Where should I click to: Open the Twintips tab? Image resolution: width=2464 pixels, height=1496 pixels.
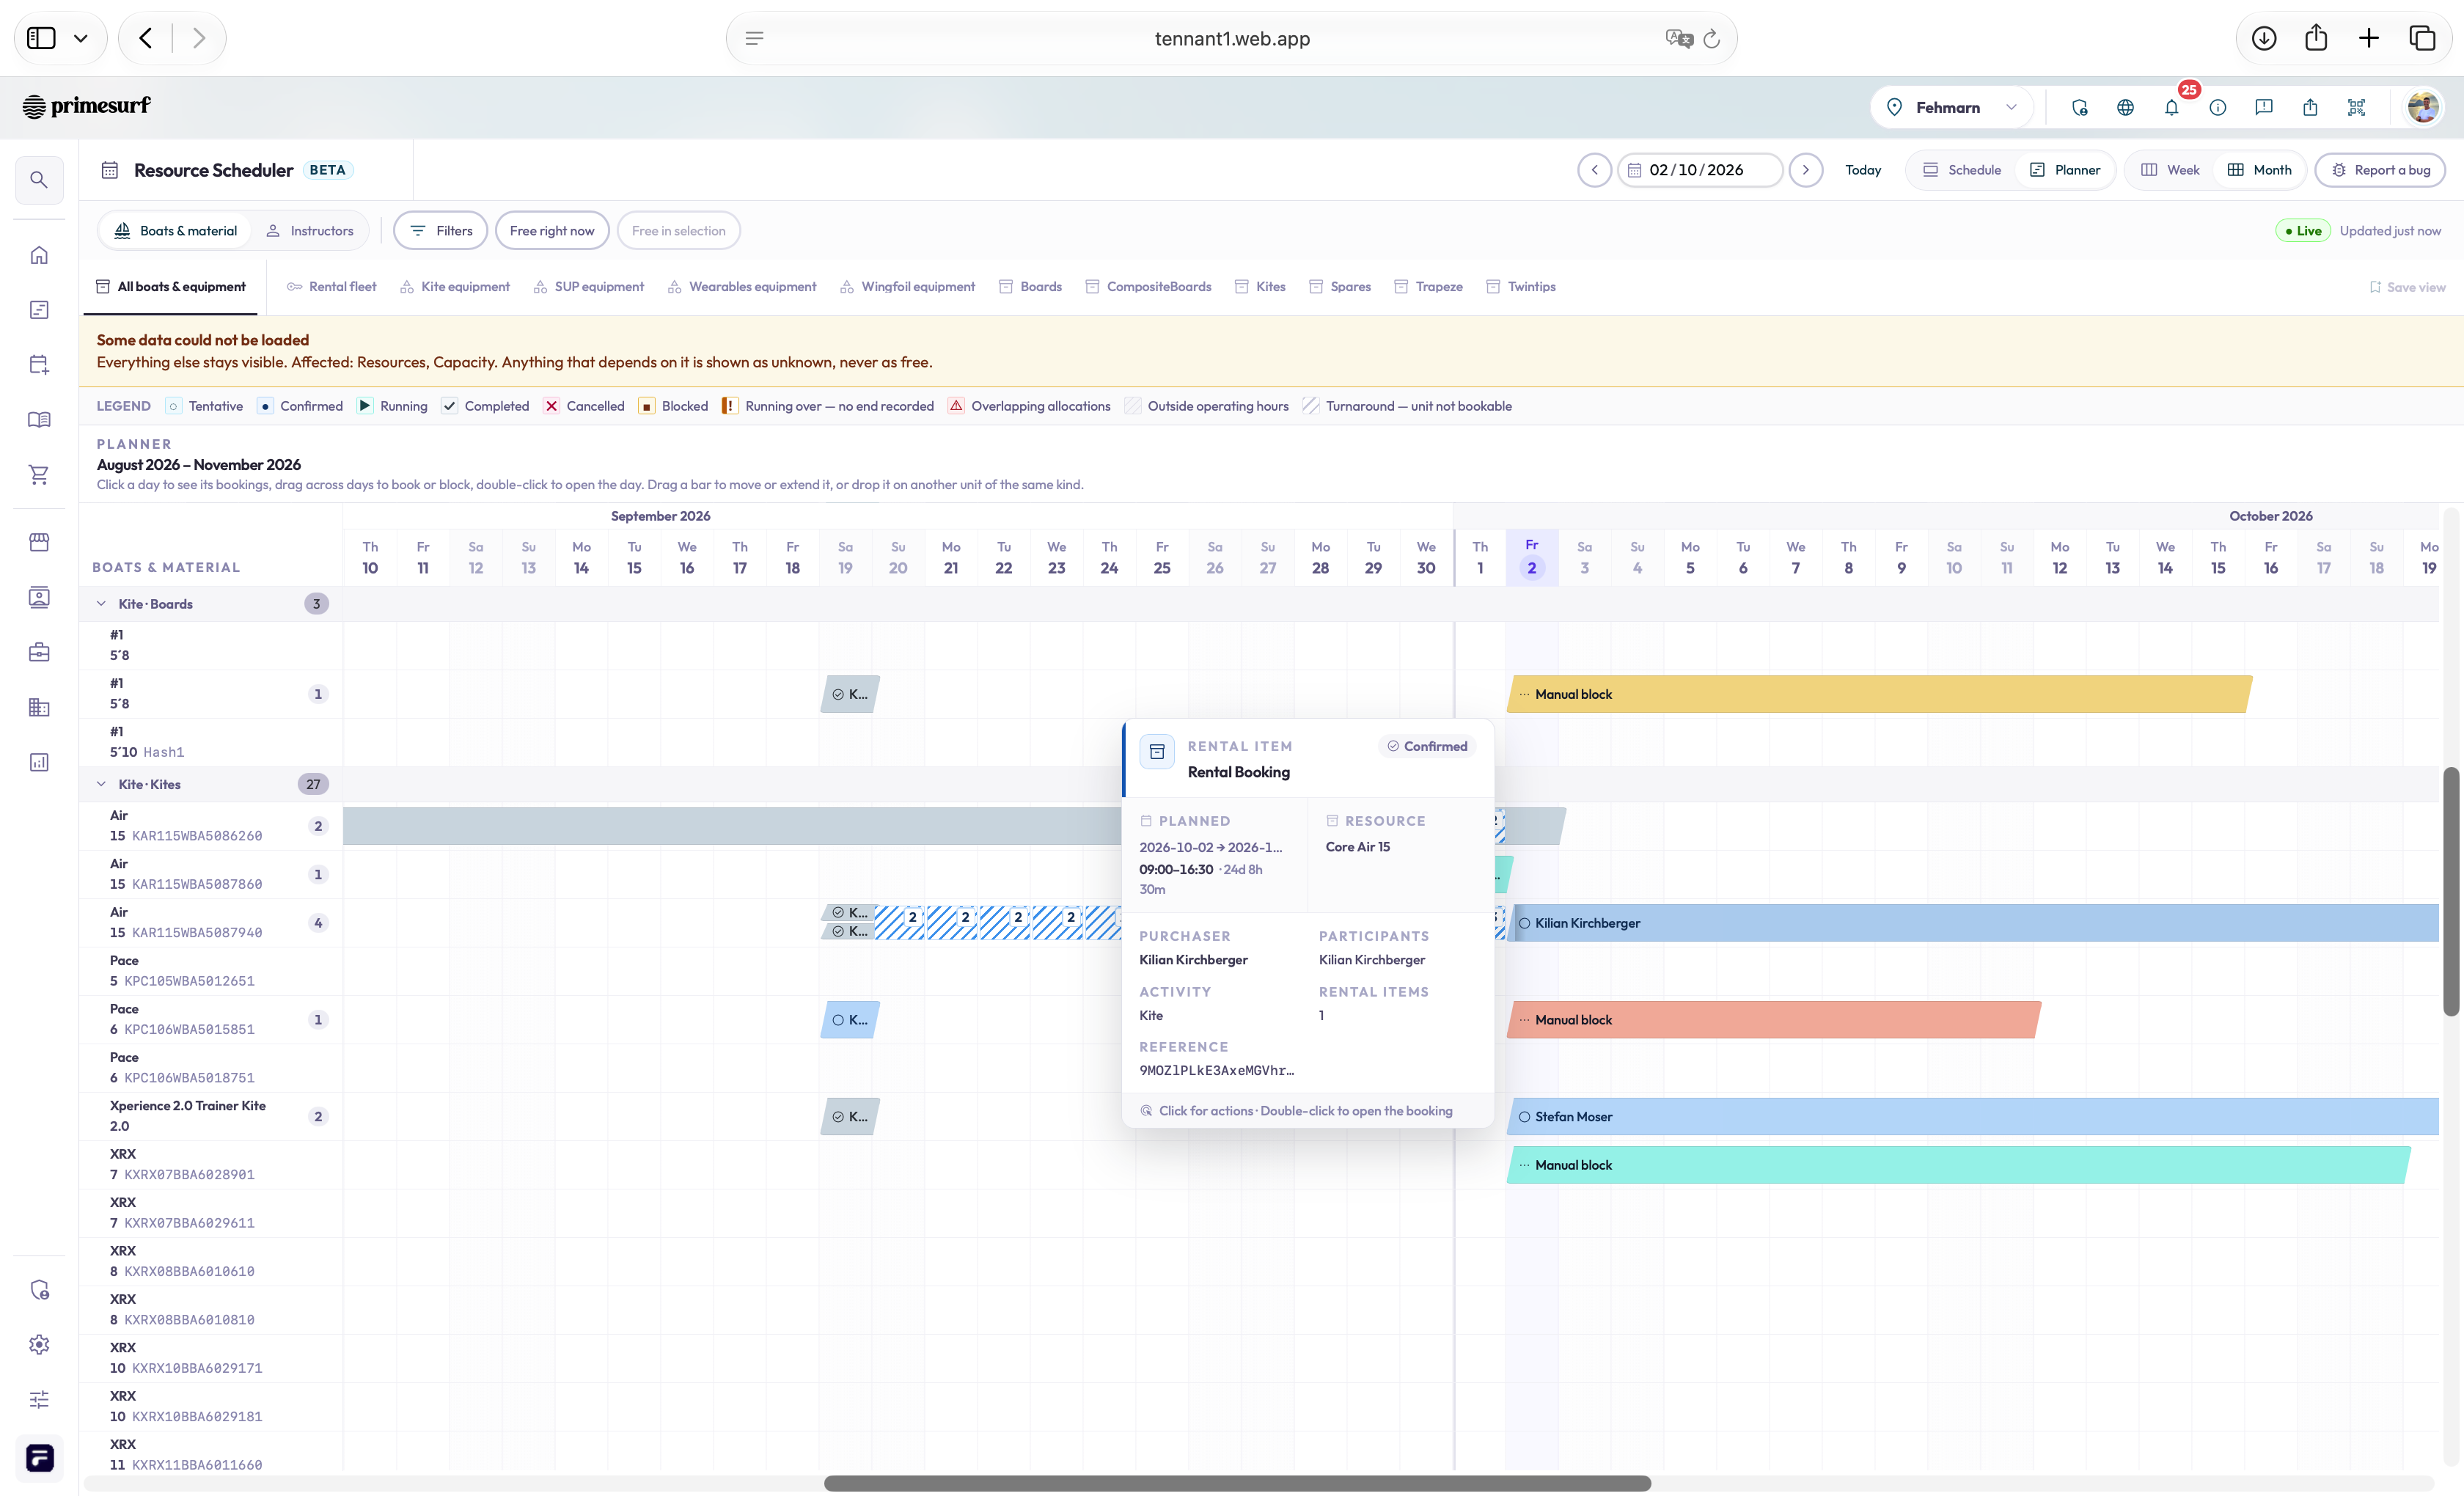click(x=1520, y=287)
